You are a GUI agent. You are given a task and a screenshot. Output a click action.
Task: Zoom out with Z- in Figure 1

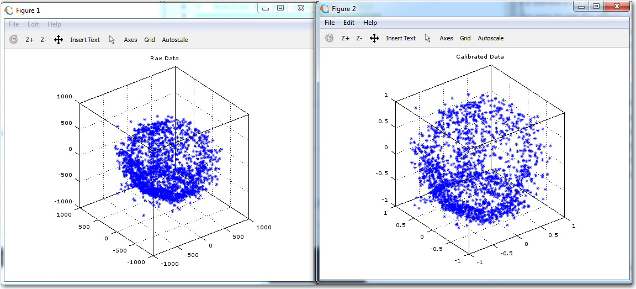click(x=44, y=40)
